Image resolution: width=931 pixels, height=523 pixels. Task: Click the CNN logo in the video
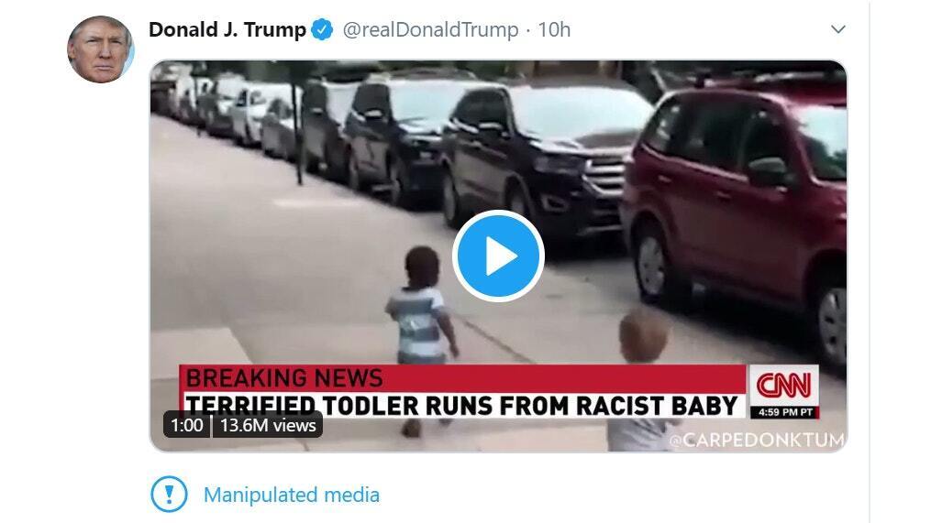coord(783,386)
